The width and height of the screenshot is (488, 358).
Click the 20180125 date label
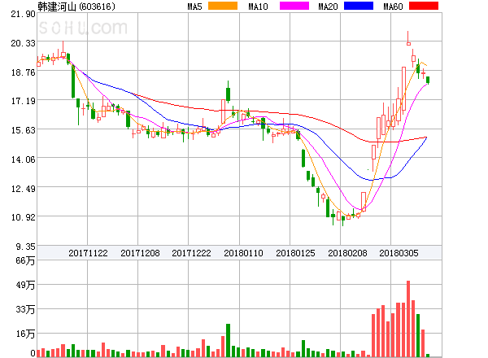(295, 253)
